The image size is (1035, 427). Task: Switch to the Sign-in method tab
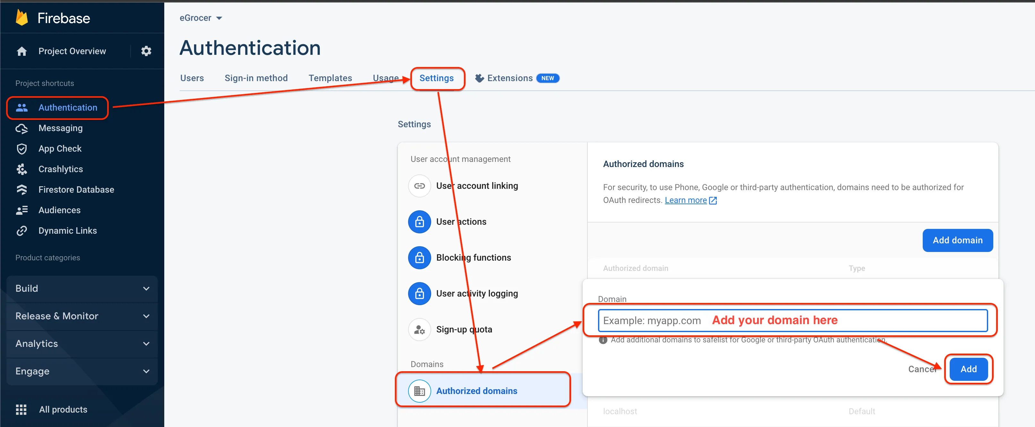point(256,78)
